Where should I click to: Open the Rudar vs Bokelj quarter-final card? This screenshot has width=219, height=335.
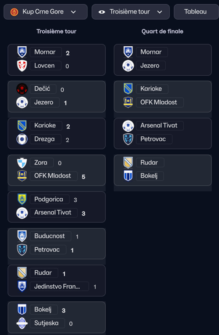pyautogui.click(x=162, y=170)
